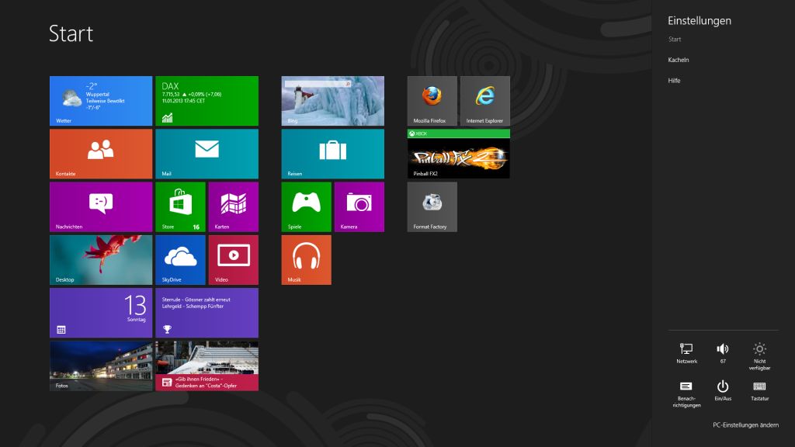Open the Mail tile
This screenshot has width=795, height=447.
click(x=207, y=154)
